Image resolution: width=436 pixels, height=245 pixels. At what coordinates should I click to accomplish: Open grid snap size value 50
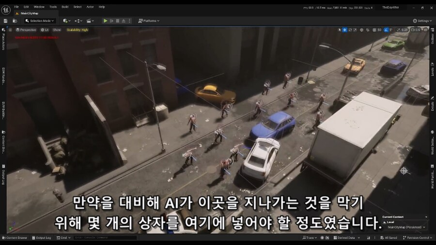(379, 30)
